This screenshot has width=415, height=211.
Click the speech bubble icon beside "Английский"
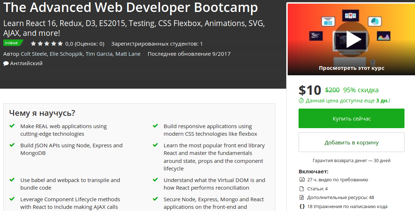click(x=5, y=63)
